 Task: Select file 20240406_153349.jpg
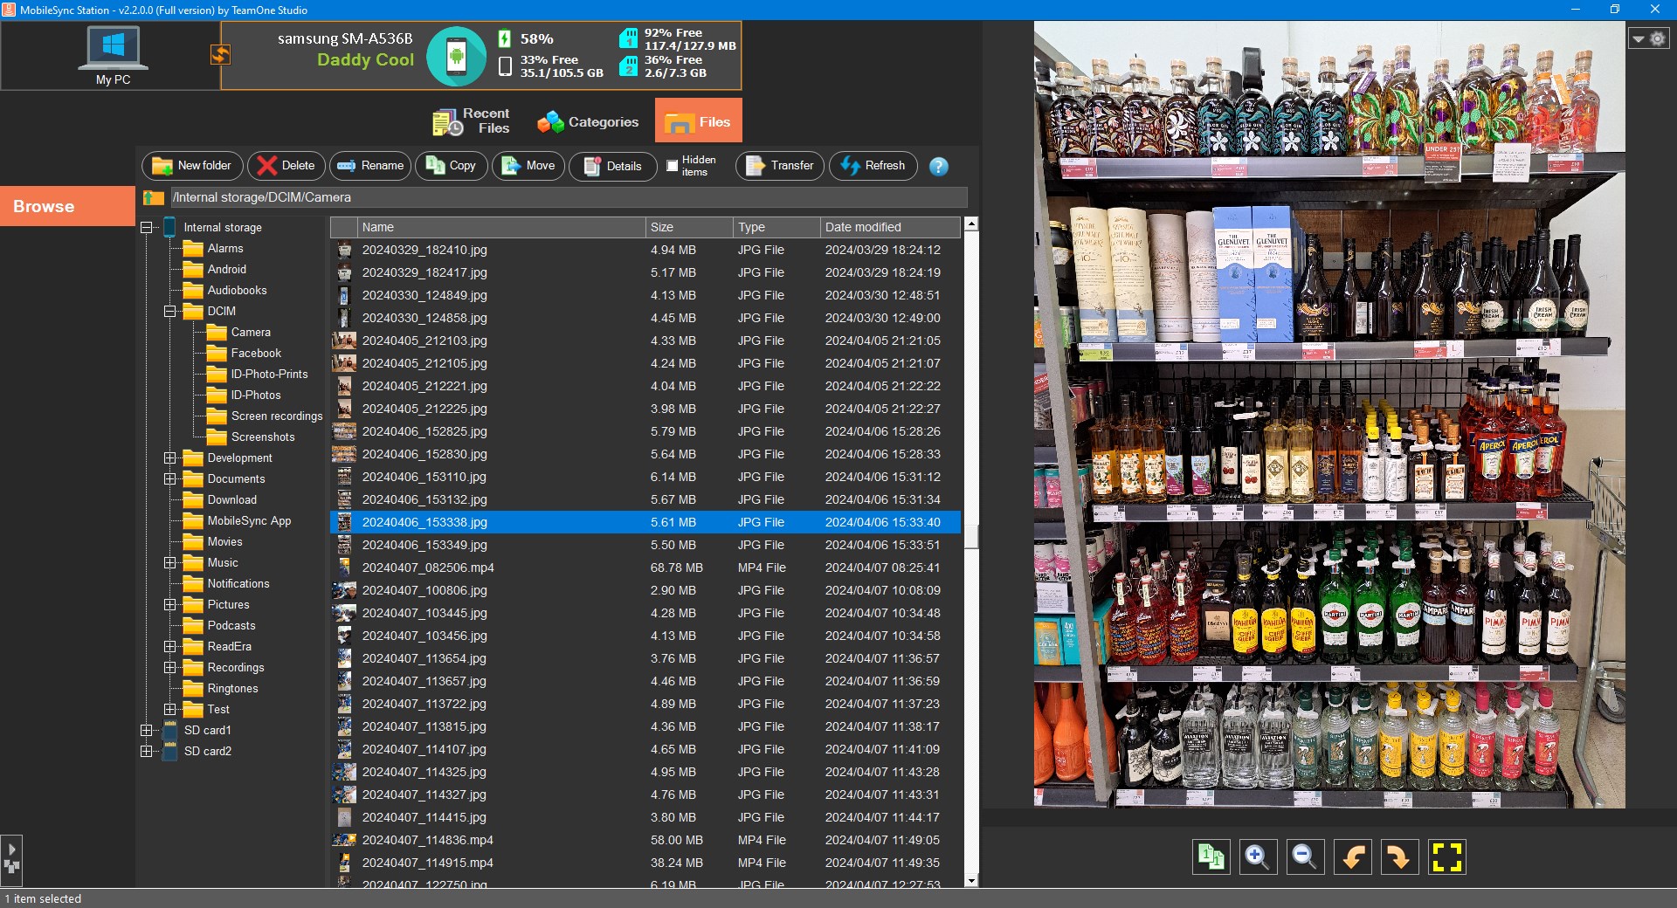click(x=645, y=545)
